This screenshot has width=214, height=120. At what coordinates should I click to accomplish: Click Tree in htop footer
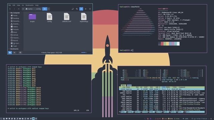[x=152, y=112]
